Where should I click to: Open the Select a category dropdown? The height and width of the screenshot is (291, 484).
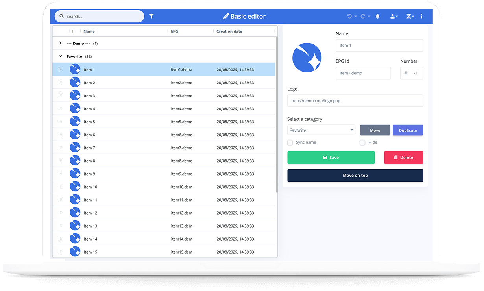pos(321,130)
